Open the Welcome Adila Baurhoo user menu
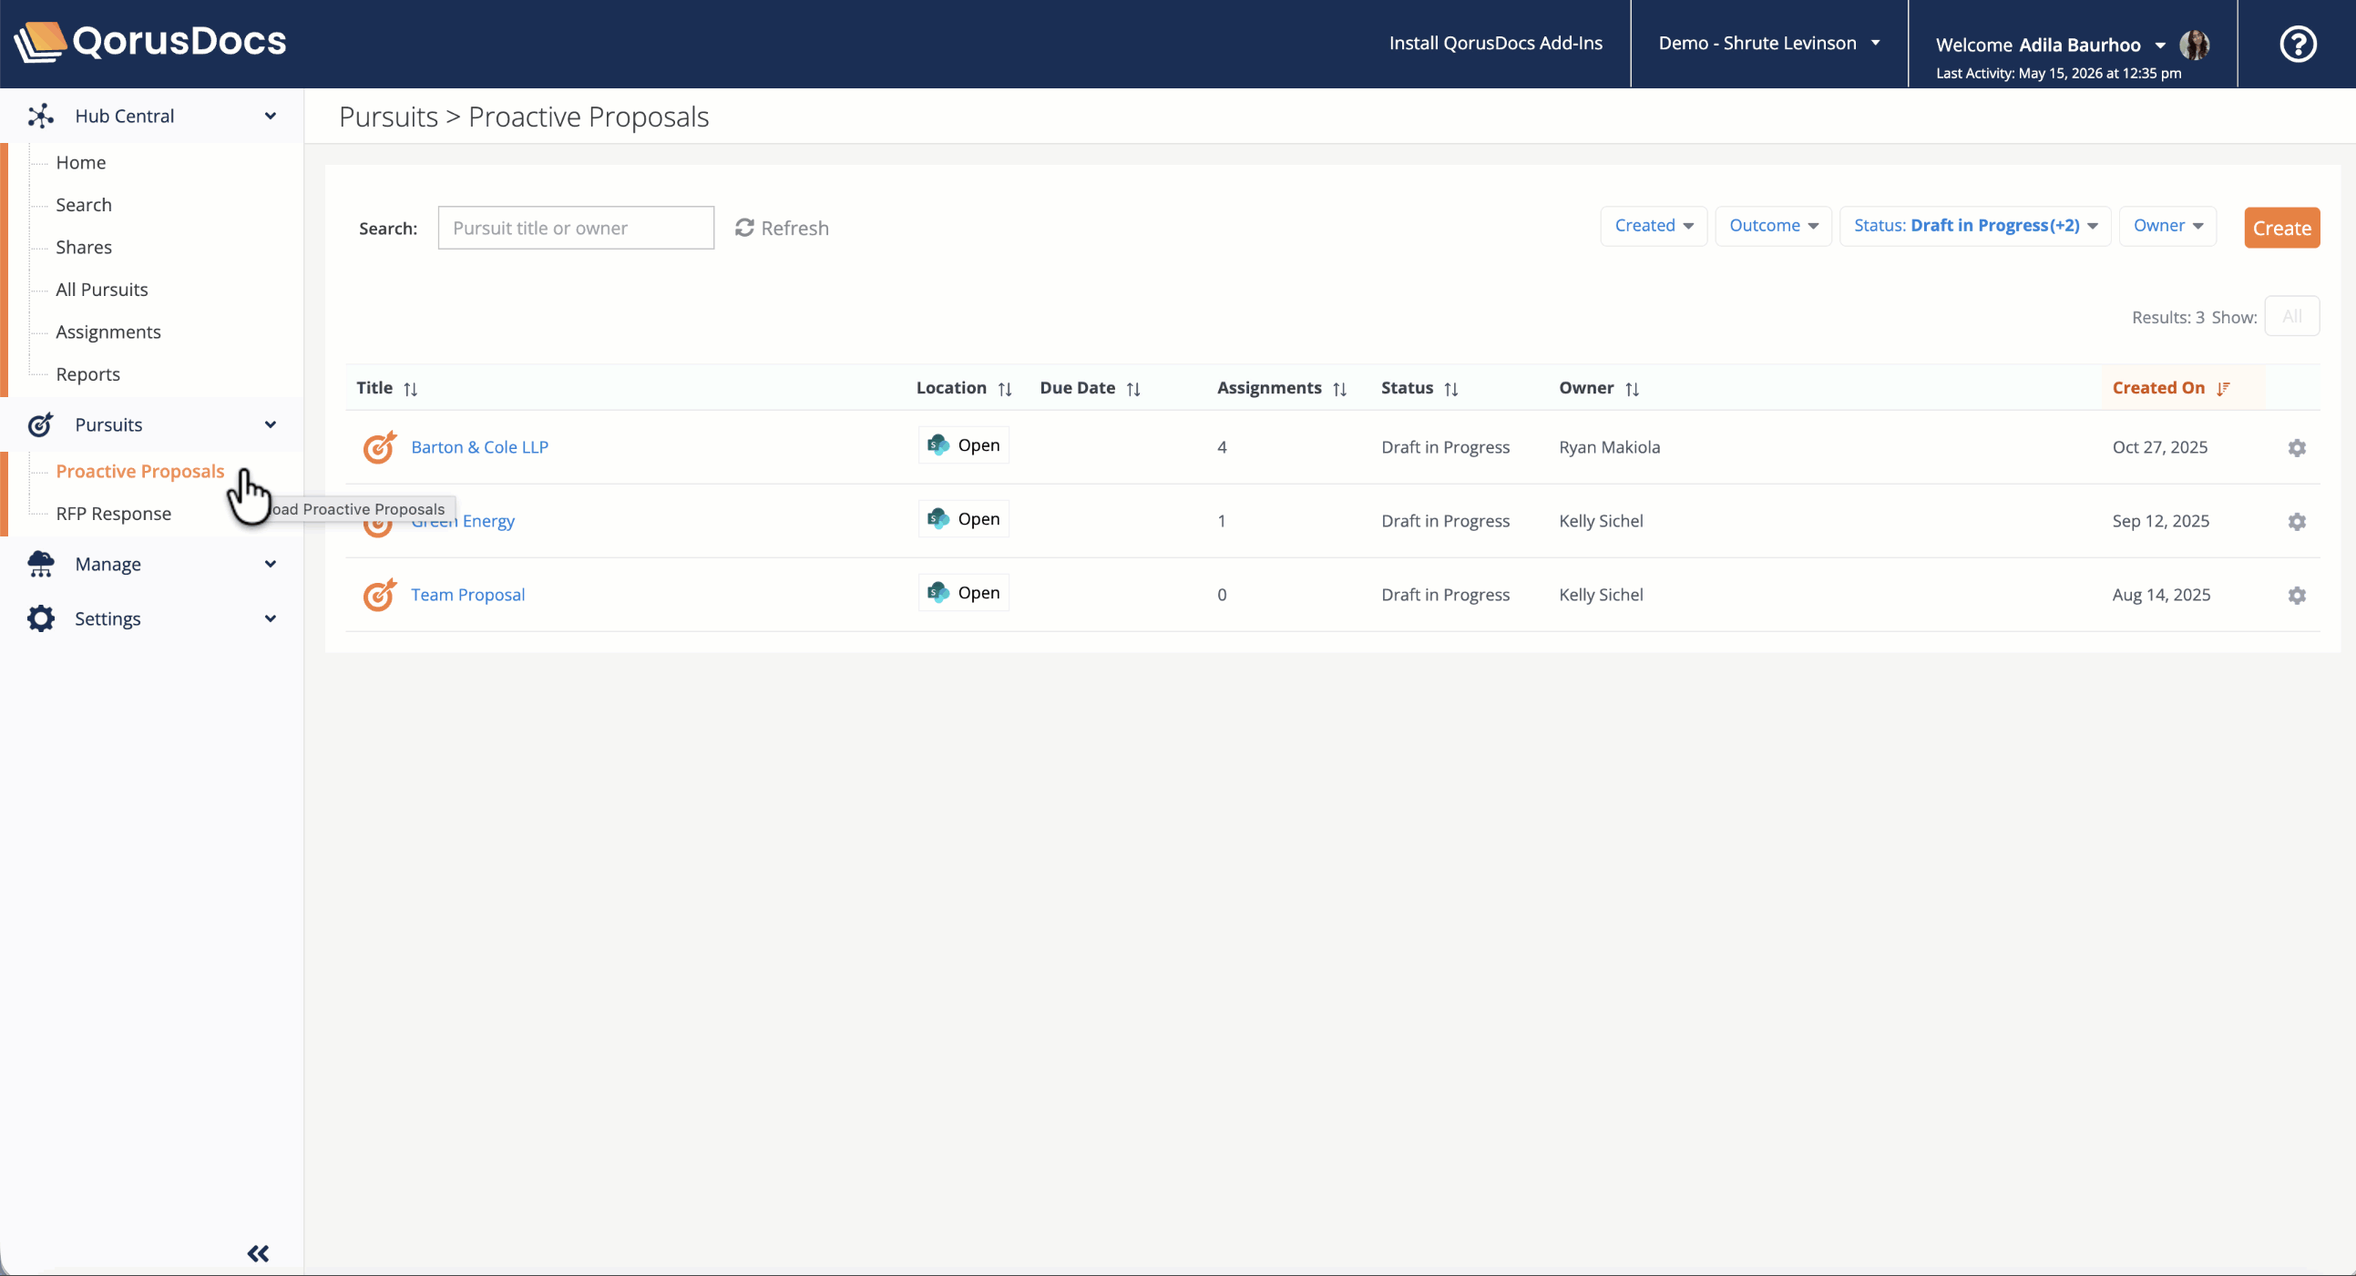The image size is (2356, 1276). pos(2051,45)
